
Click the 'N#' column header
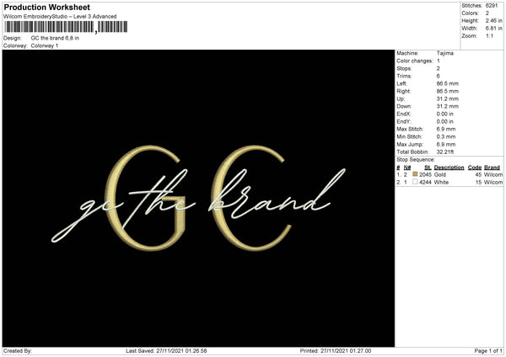tap(407, 168)
